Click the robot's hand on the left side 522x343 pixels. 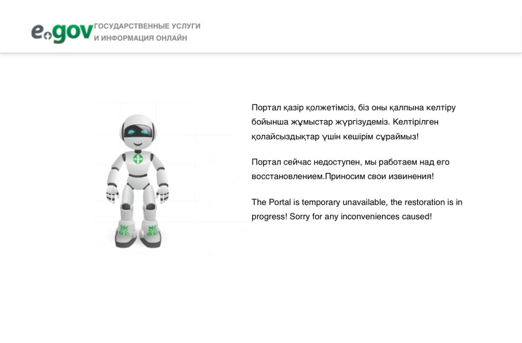(x=113, y=194)
